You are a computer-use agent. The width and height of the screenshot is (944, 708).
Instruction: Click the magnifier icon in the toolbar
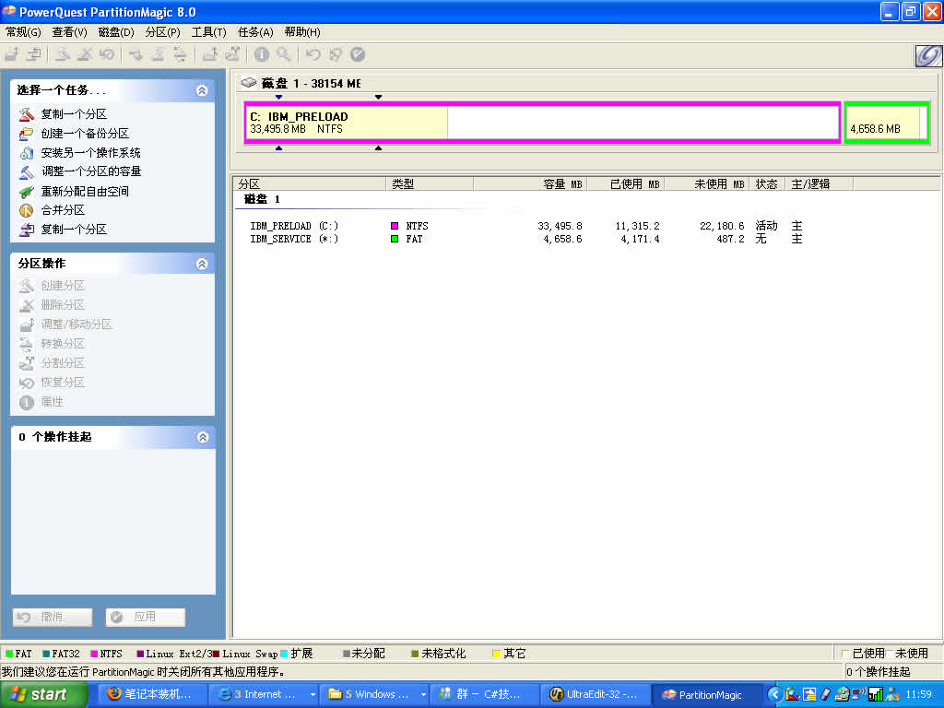coord(283,54)
